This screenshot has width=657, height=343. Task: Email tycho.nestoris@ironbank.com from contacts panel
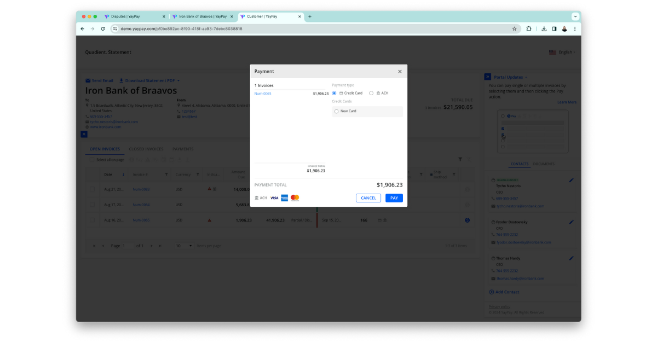pyautogui.click(x=520, y=206)
